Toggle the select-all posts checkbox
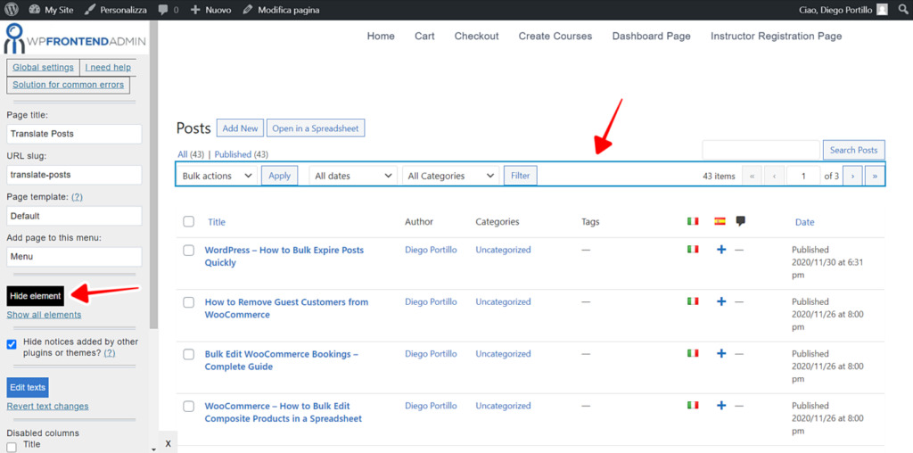 tap(188, 222)
